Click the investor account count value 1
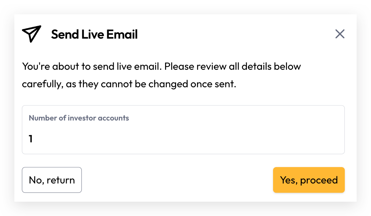Viewport: 371px width, 216px height. pyautogui.click(x=30, y=139)
